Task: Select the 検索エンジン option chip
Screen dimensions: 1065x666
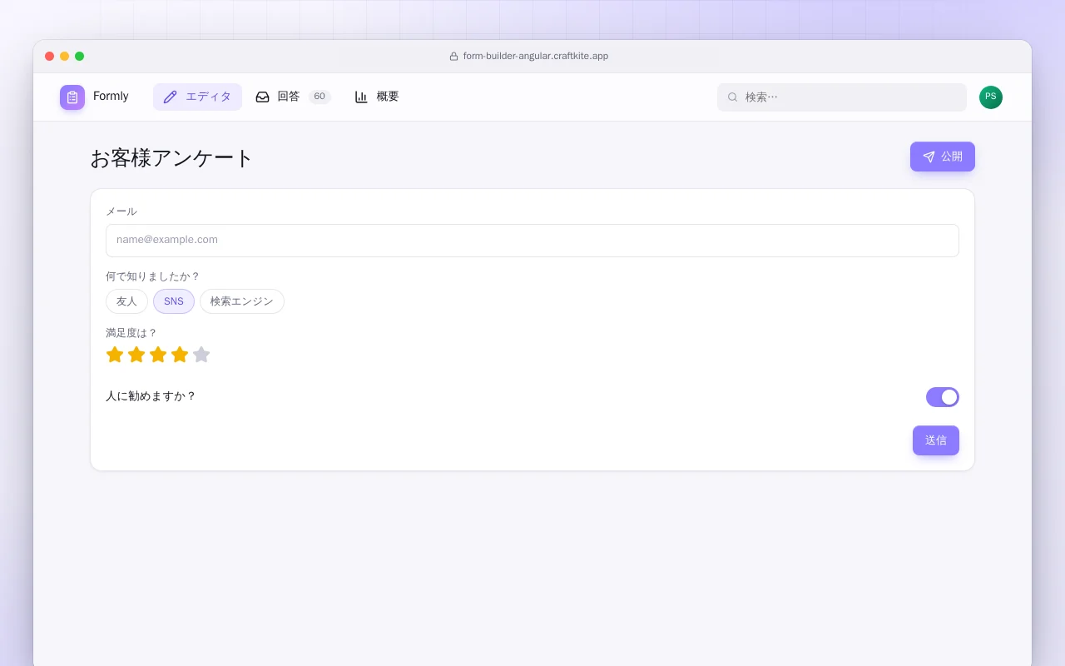Action: (x=242, y=301)
